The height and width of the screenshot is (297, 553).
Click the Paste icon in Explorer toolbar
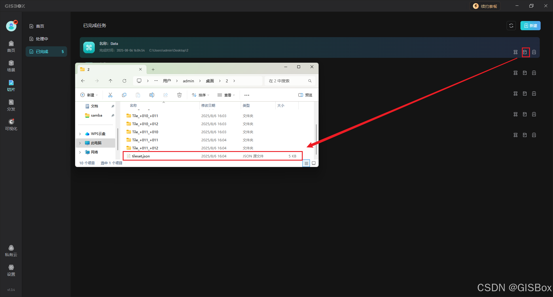138,95
